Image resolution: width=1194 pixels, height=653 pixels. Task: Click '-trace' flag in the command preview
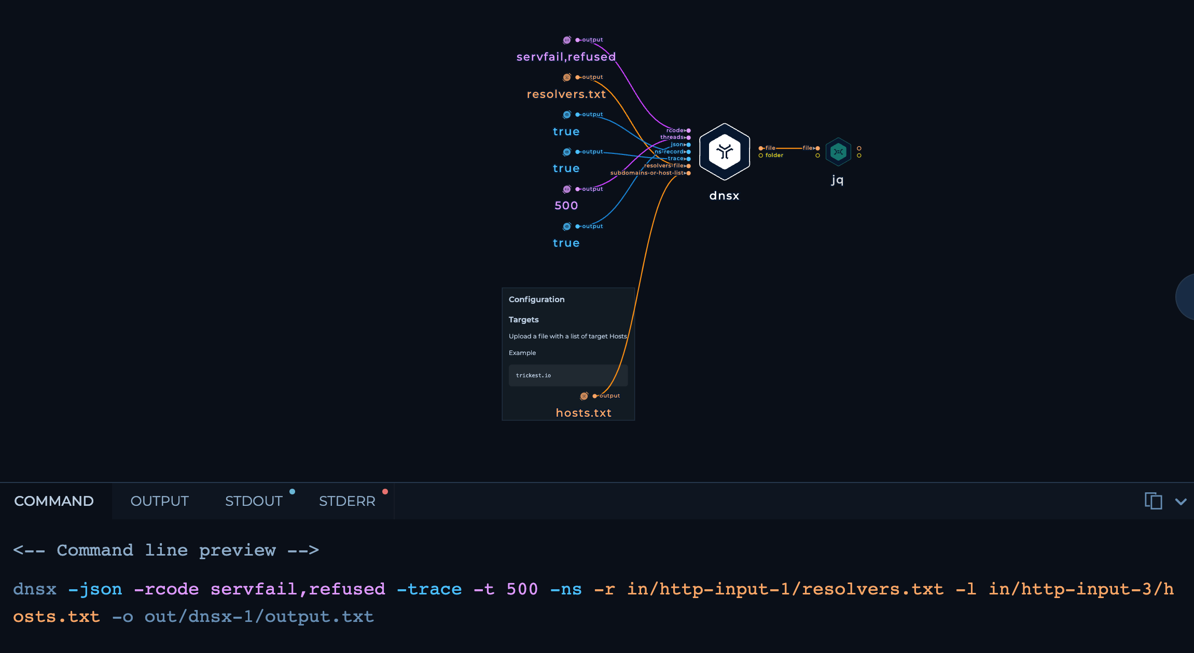click(429, 589)
